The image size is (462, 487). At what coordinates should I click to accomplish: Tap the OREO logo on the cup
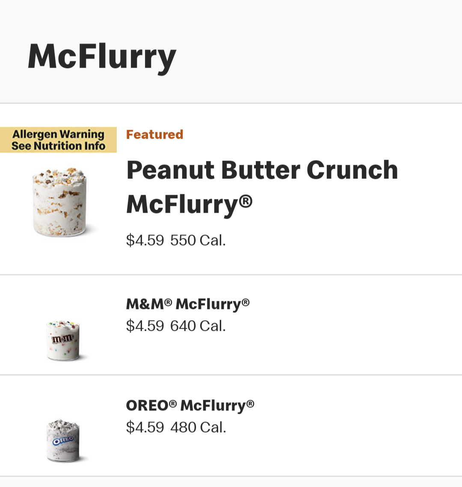(63, 441)
